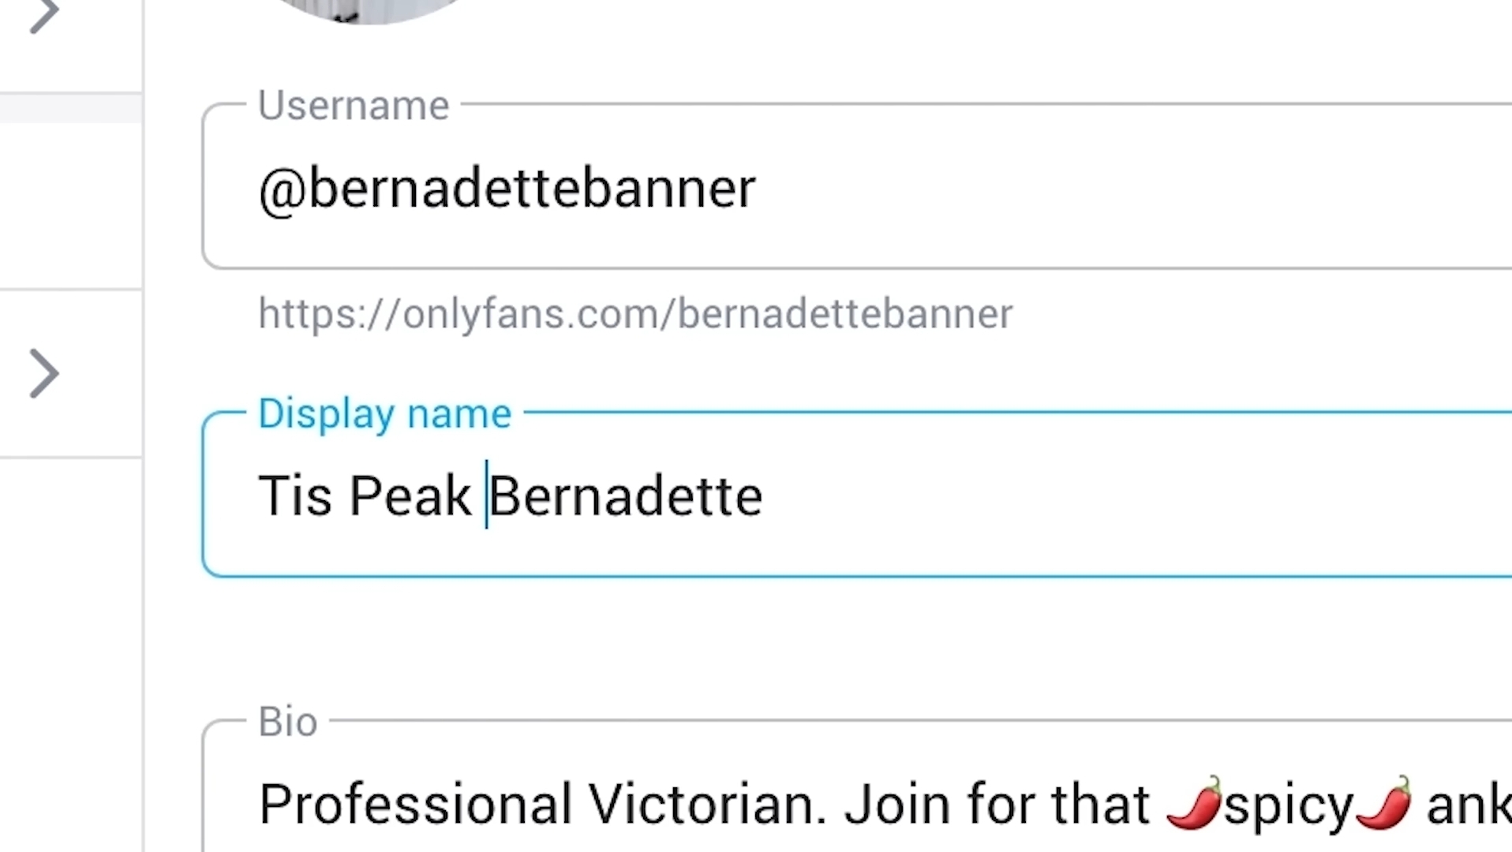The width and height of the screenshot is (1512, 852).
Task: Click the second chili pepper emoji
Action: coord(1384,802)
